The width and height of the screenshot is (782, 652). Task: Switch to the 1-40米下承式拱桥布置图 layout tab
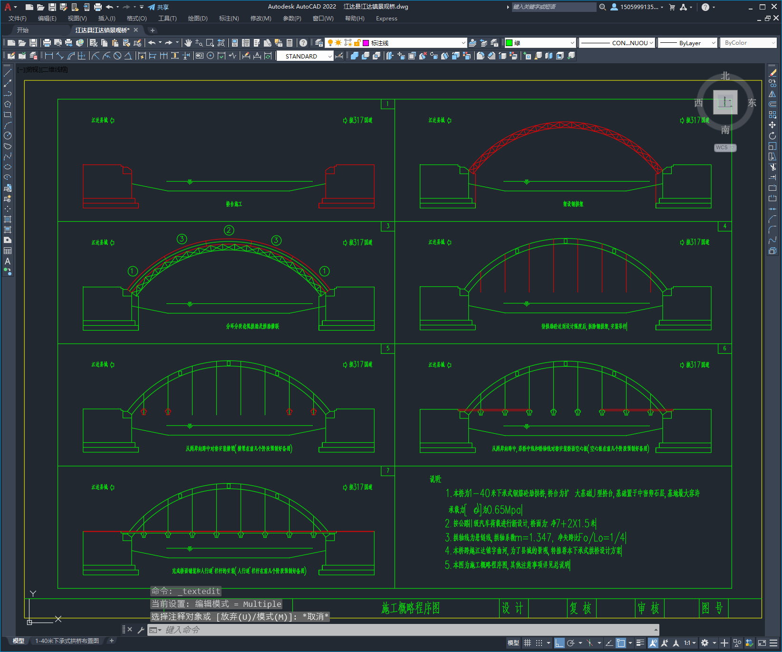point(67,641)
